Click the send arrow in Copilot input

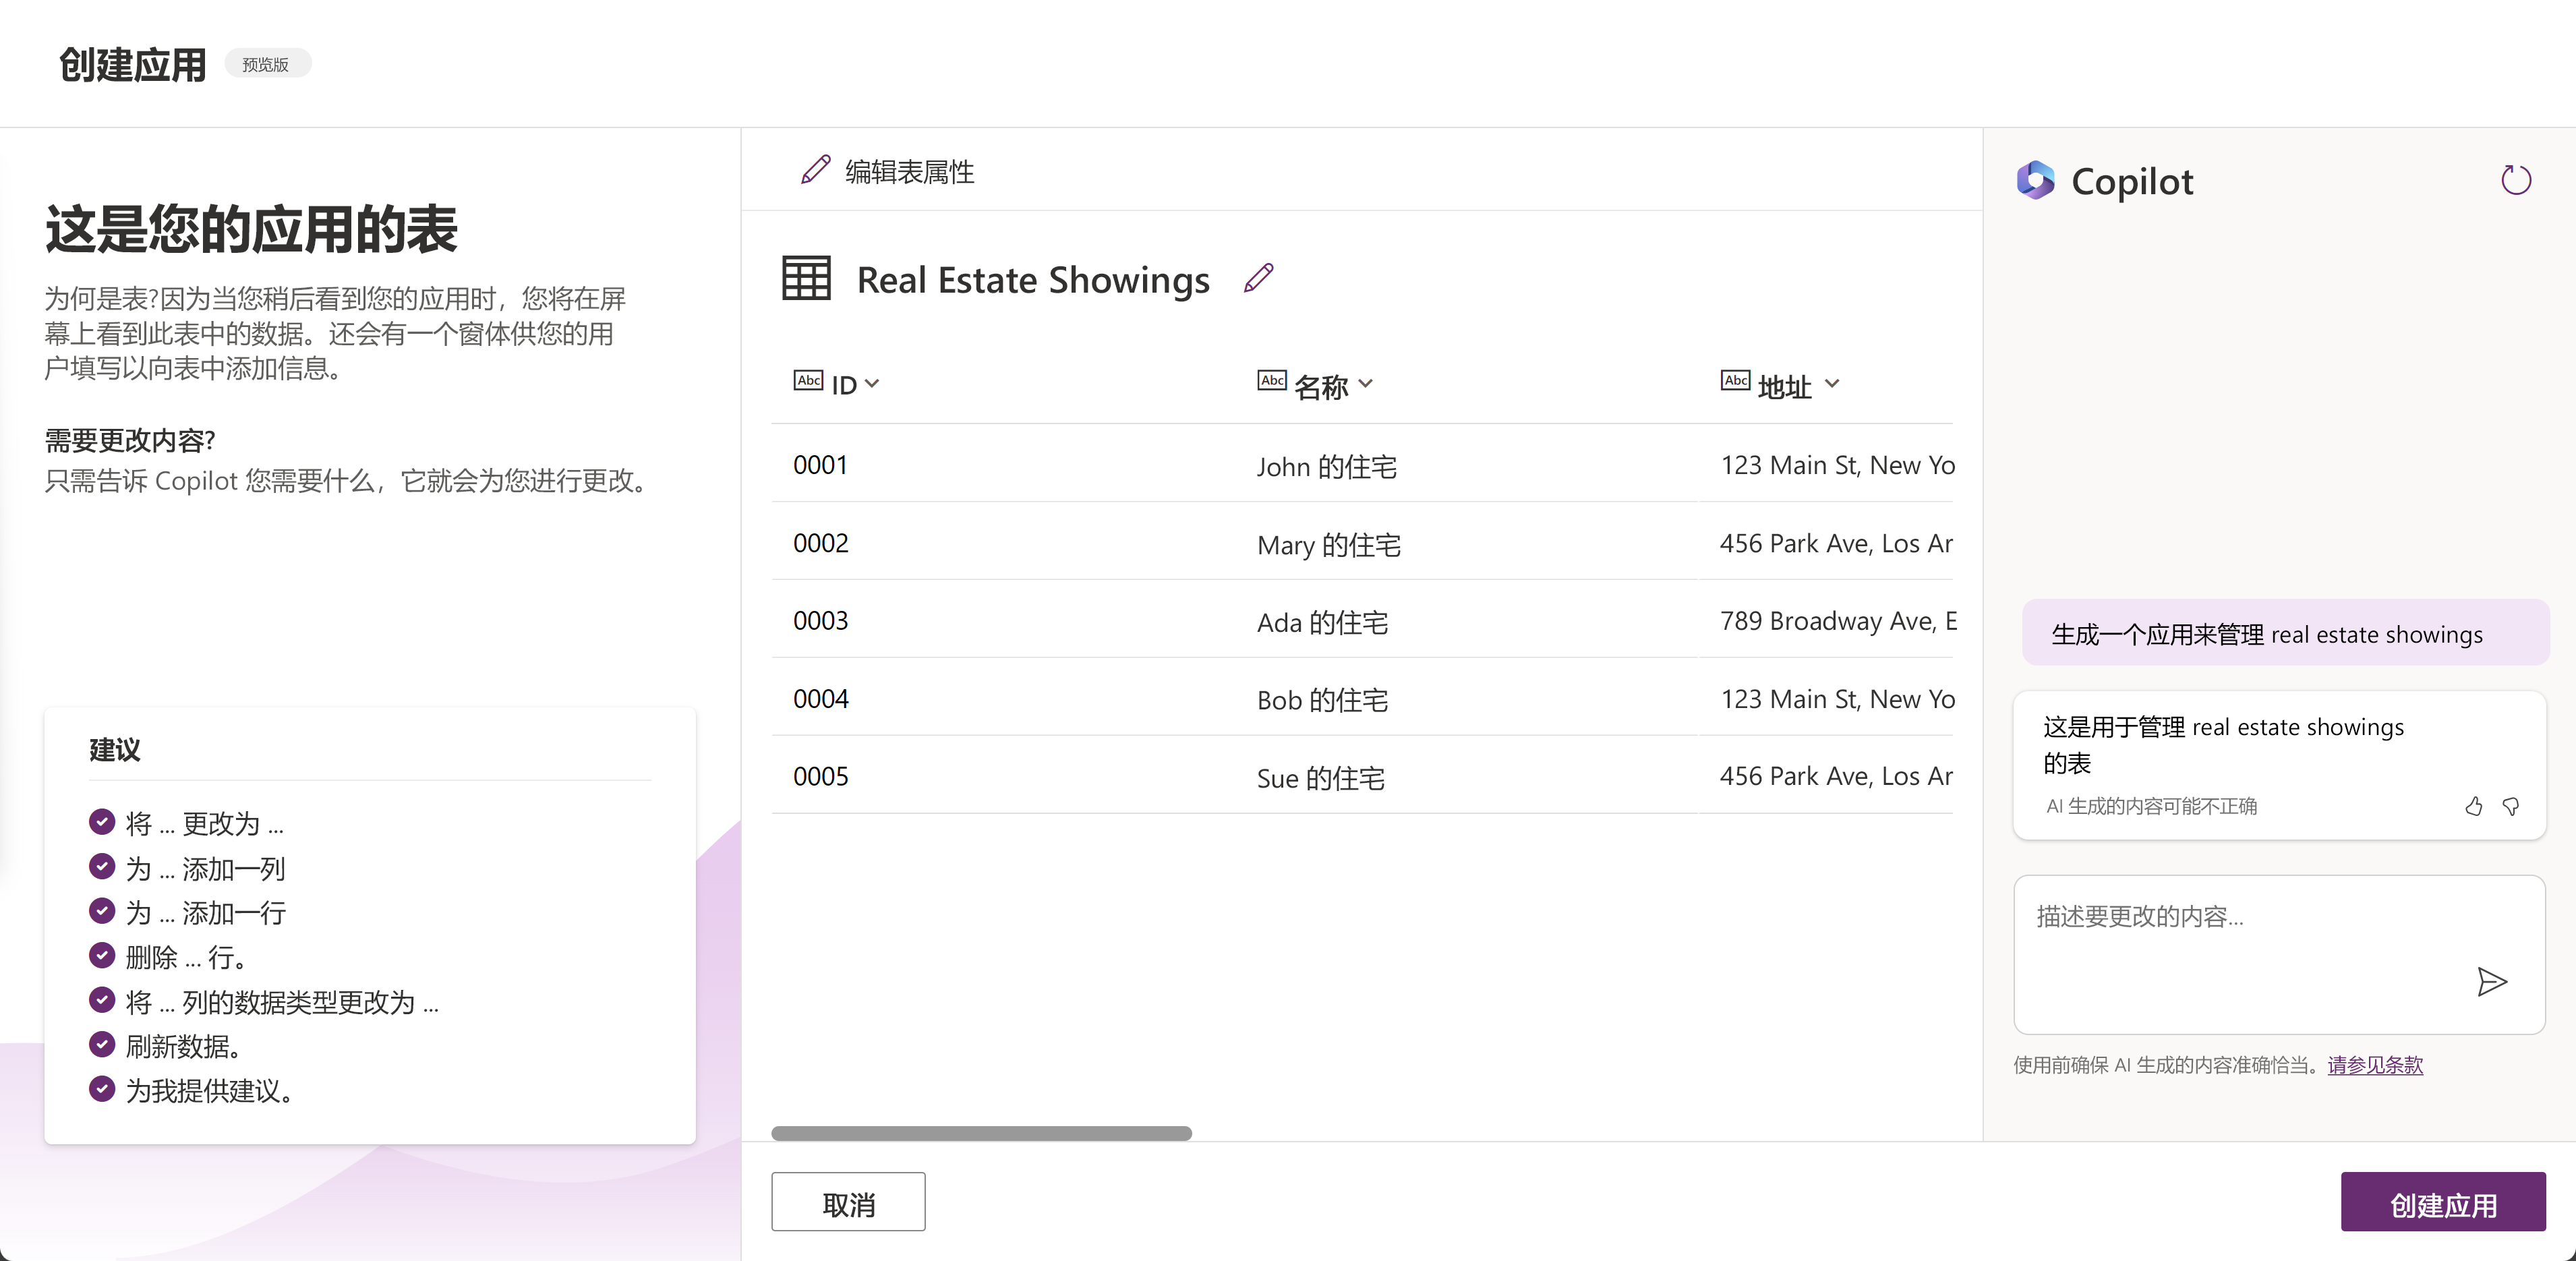coord(2491,981)
